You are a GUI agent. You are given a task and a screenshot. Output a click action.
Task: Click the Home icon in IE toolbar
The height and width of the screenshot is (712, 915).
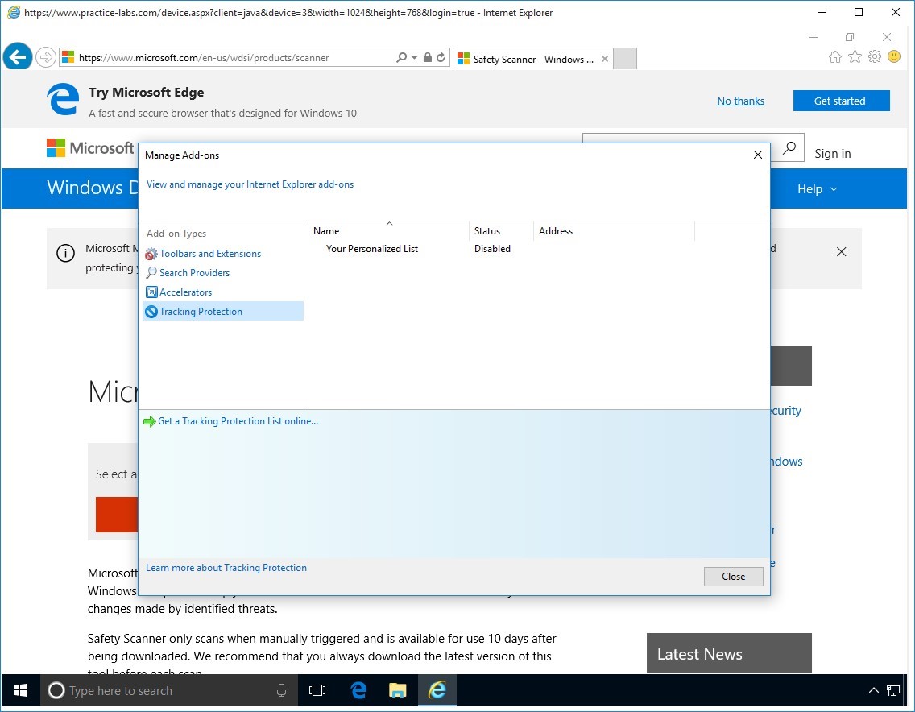[x=835, y=56]
